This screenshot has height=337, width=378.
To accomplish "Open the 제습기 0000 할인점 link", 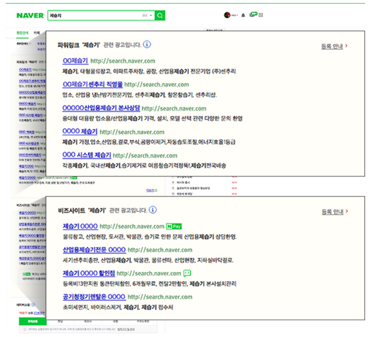I will pyautogui.click(x=89, y=273).
